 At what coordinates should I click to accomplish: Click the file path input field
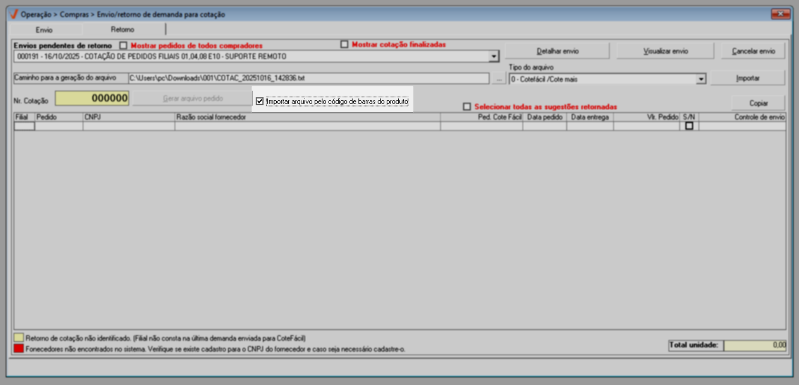coord(308,78)
